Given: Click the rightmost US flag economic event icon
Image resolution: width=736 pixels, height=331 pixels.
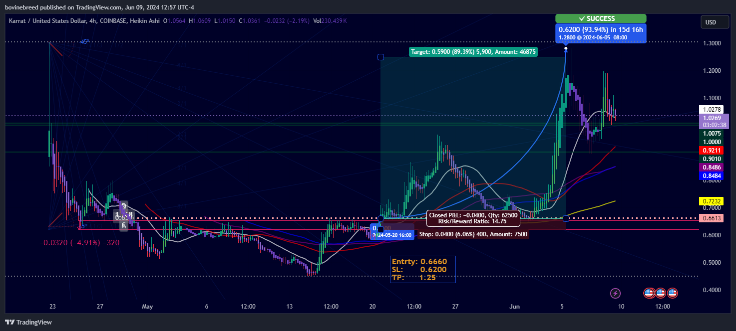Looking at the screenshot, I should [673, 293].
